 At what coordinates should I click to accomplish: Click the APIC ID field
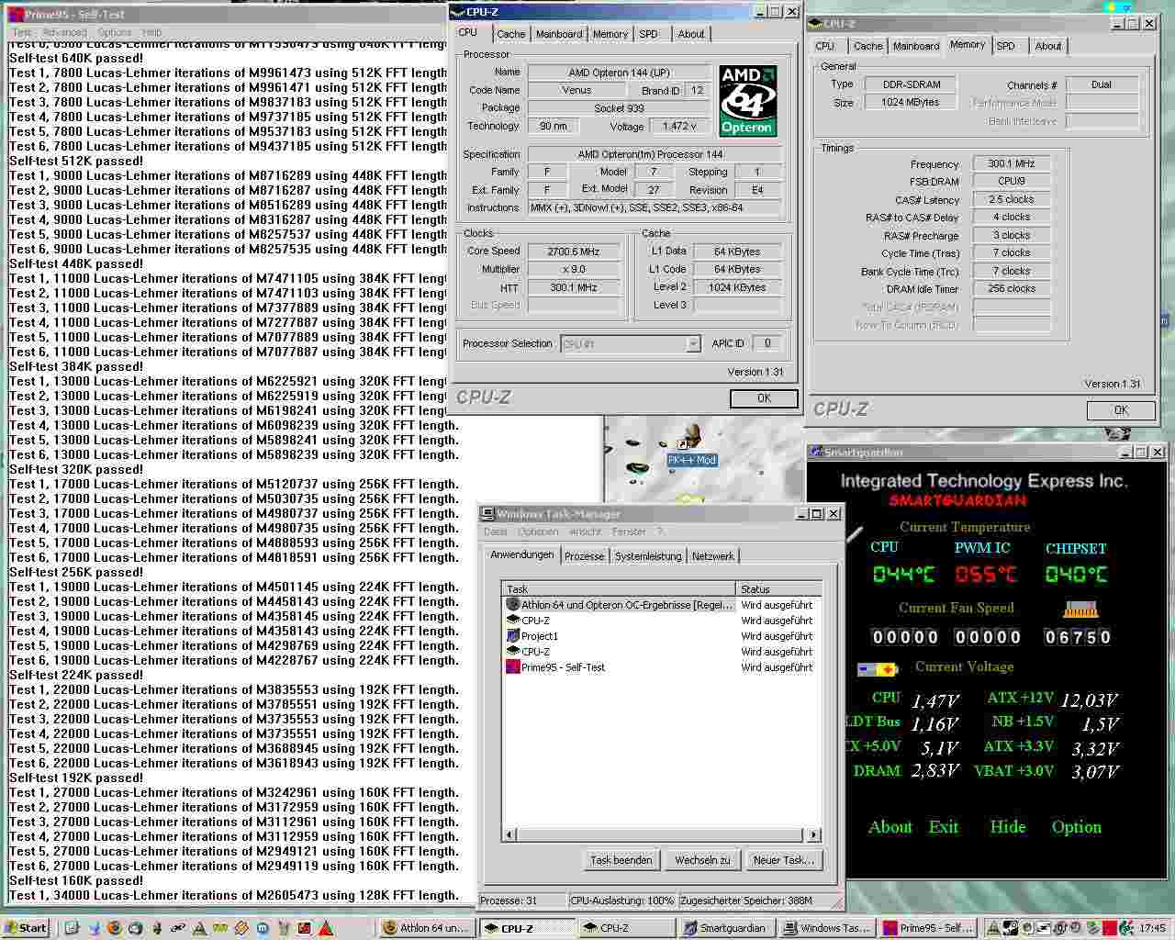[767, 343]
